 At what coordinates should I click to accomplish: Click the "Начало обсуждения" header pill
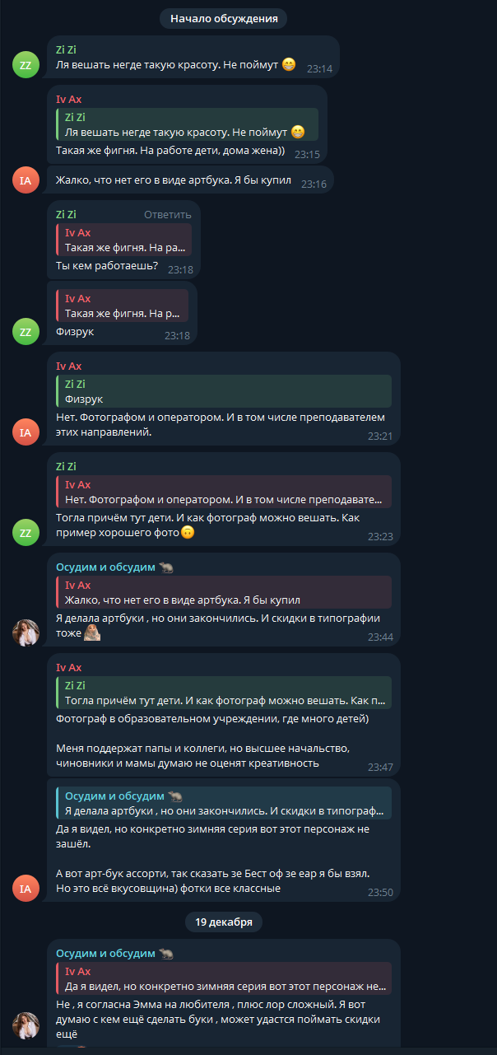click(x=224, y=17)
